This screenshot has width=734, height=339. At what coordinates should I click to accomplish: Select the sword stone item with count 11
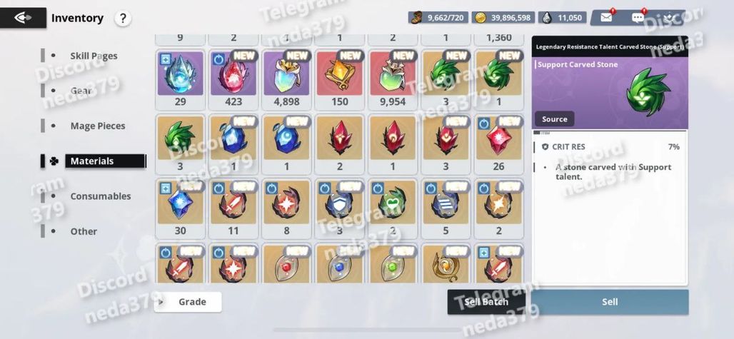(x=233, y=208)
